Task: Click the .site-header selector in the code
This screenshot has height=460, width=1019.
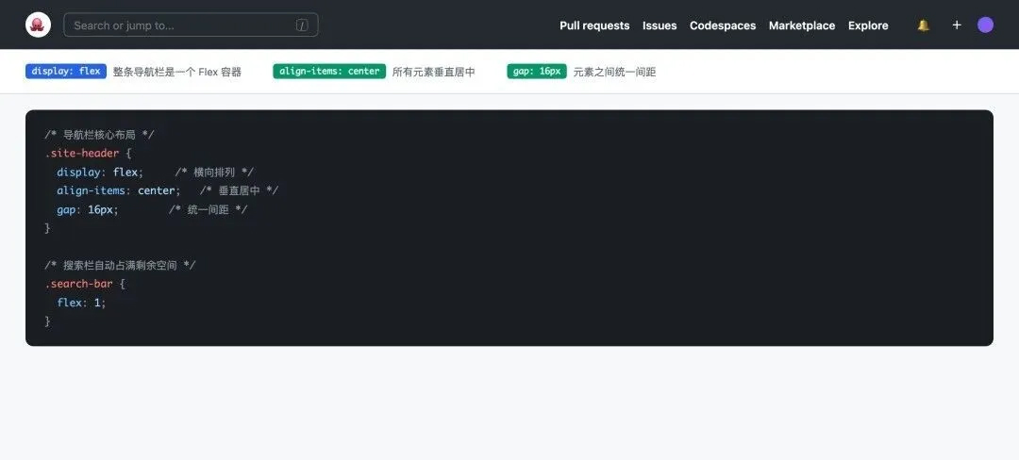Action: (82, 153)
